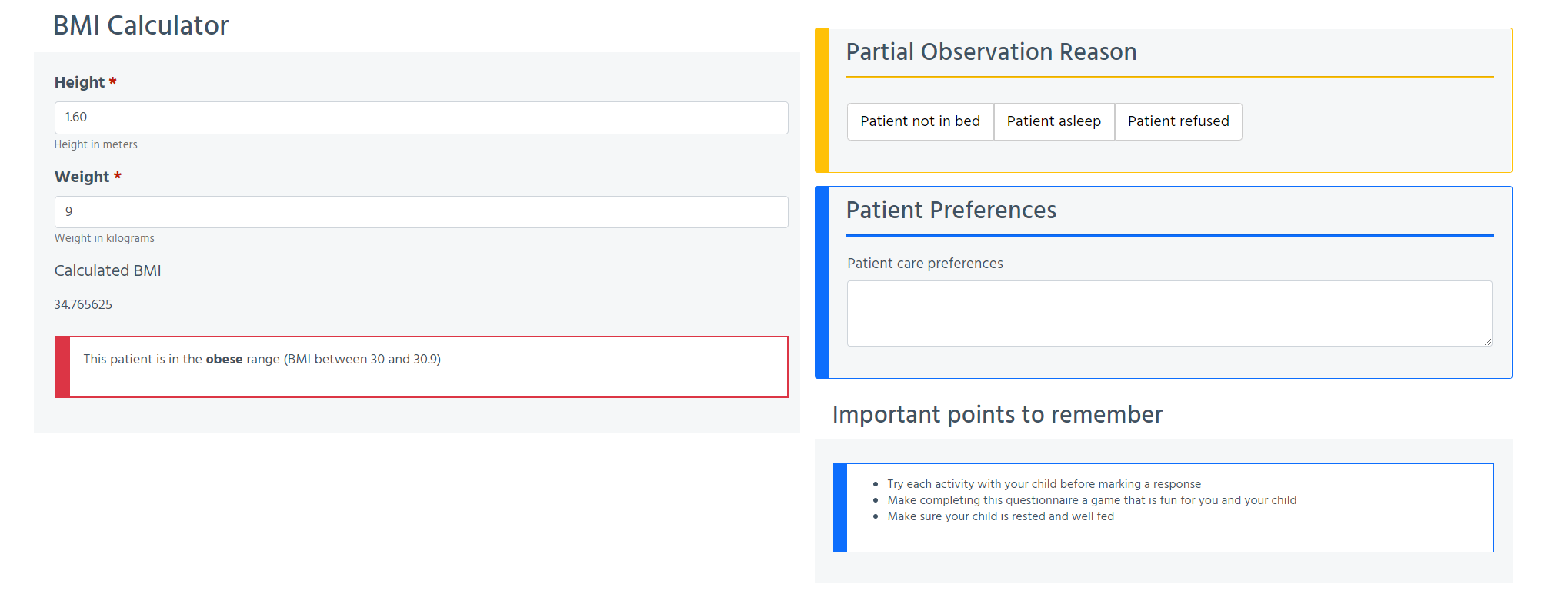The image size is (1548, 607).
Task: Click the 'Patient care preferences' label
Action: click(x=925, y=264)
